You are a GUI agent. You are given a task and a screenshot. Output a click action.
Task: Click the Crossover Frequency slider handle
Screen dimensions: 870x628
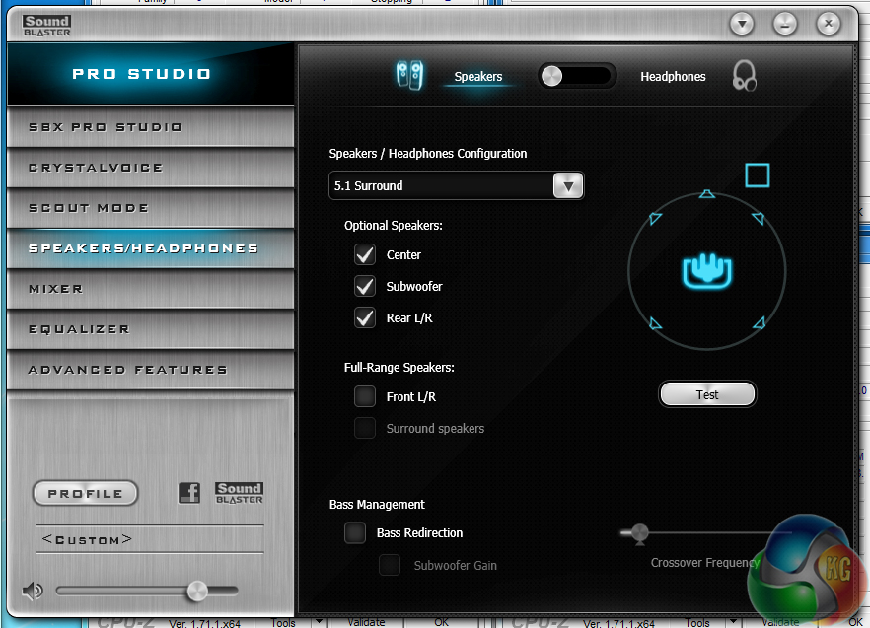click(640, 533)
